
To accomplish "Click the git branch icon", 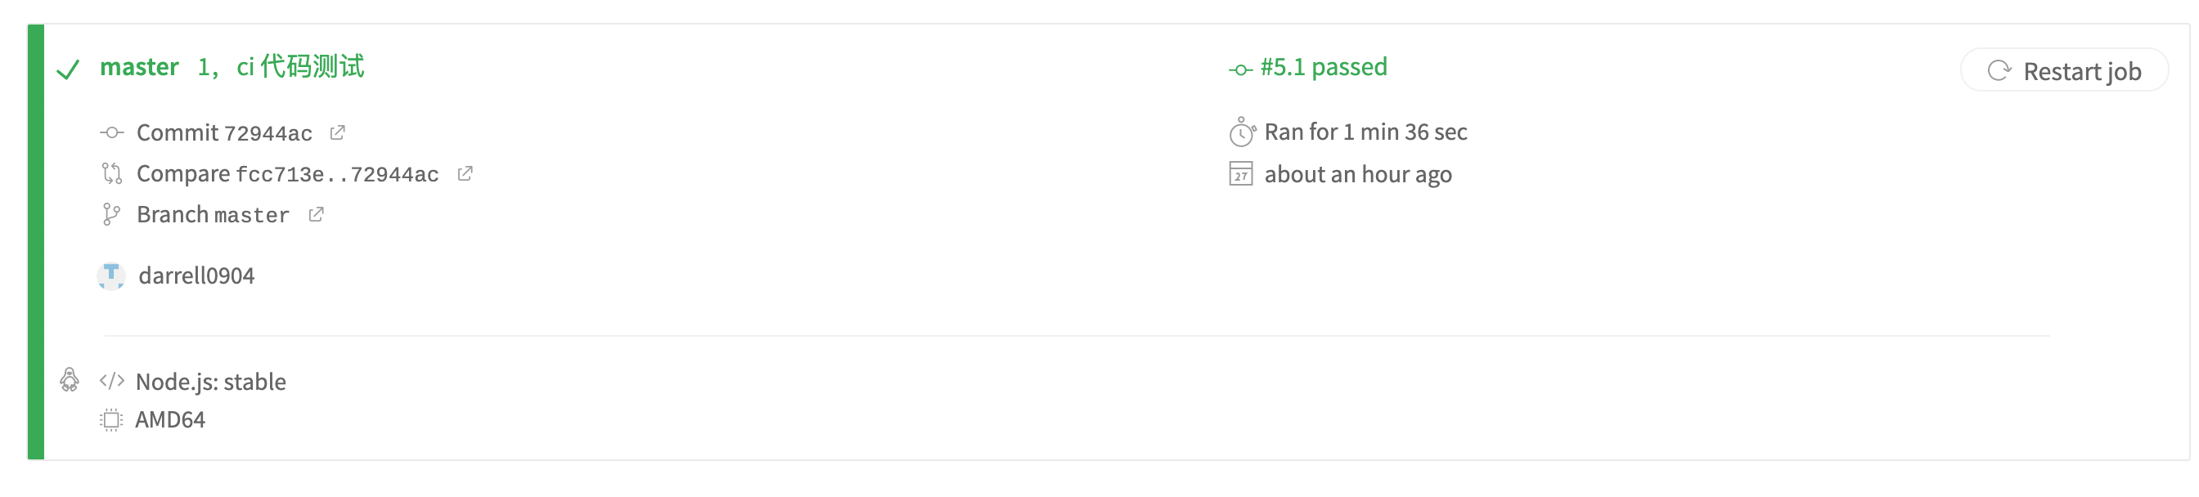I will [111, 215].
